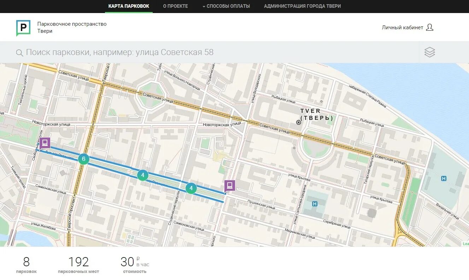Click the user profile icon
This screenshot has height=280, width=469.
[429, 27]
